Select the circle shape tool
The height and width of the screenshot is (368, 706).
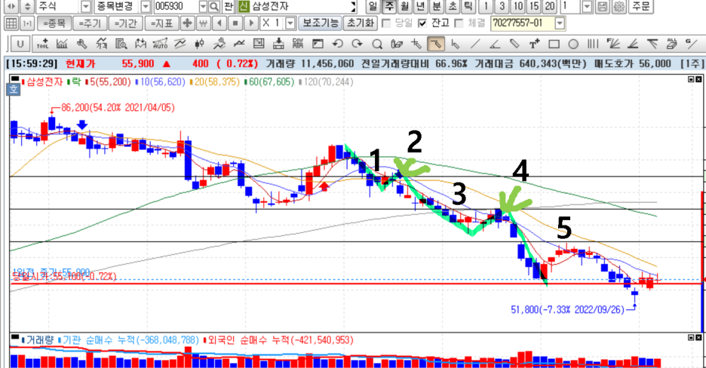point(573,44)
